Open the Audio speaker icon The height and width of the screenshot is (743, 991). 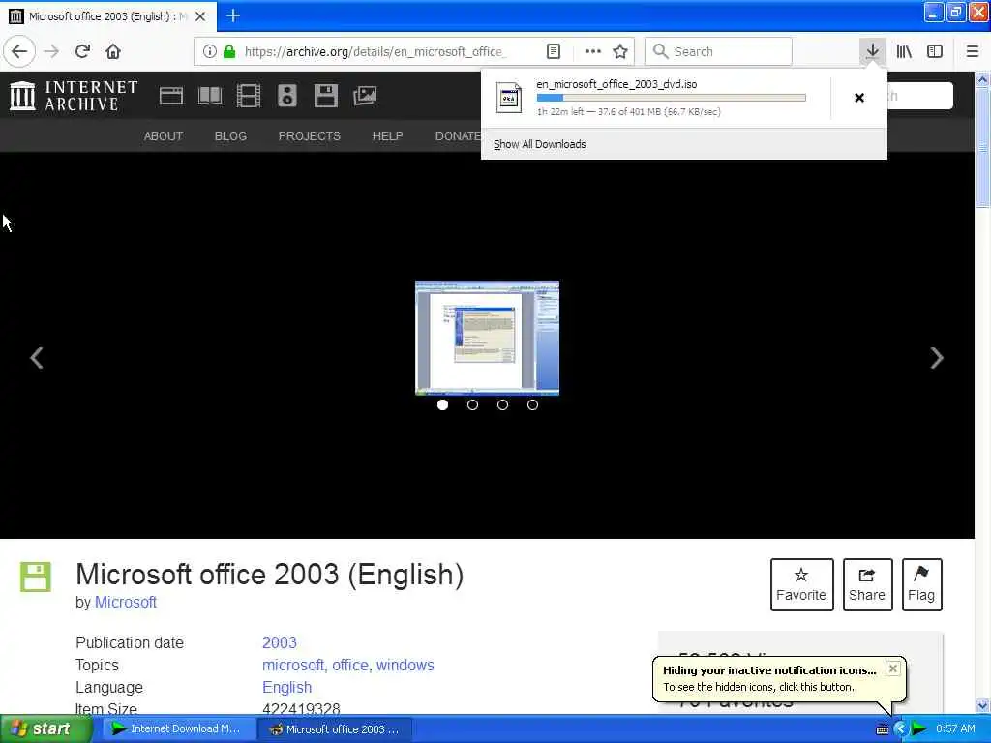(286, 96)
